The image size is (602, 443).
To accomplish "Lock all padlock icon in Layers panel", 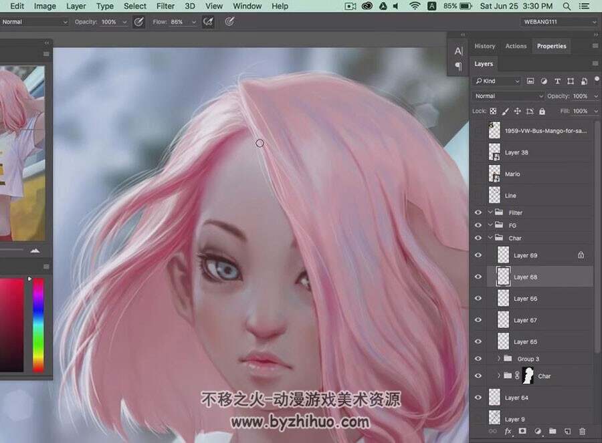I will tap(542, 111).
